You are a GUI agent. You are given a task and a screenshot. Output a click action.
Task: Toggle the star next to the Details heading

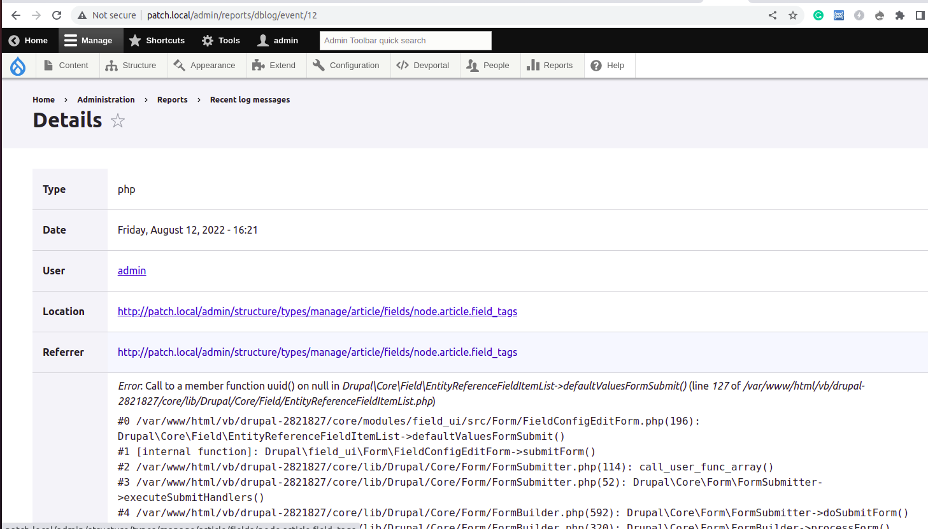(118, 120)
